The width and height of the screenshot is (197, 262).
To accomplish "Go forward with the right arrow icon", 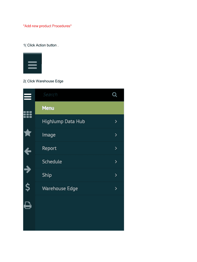I will coord(28,169).
